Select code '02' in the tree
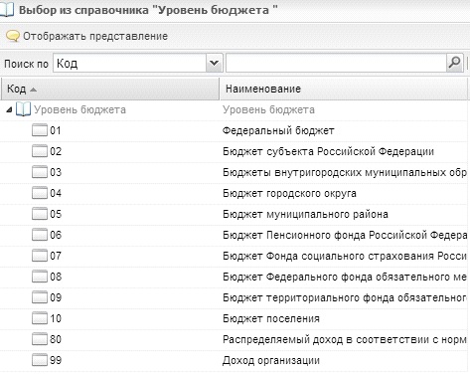The width and height of the screenshot is (470, 375). [x=56, y=151]
